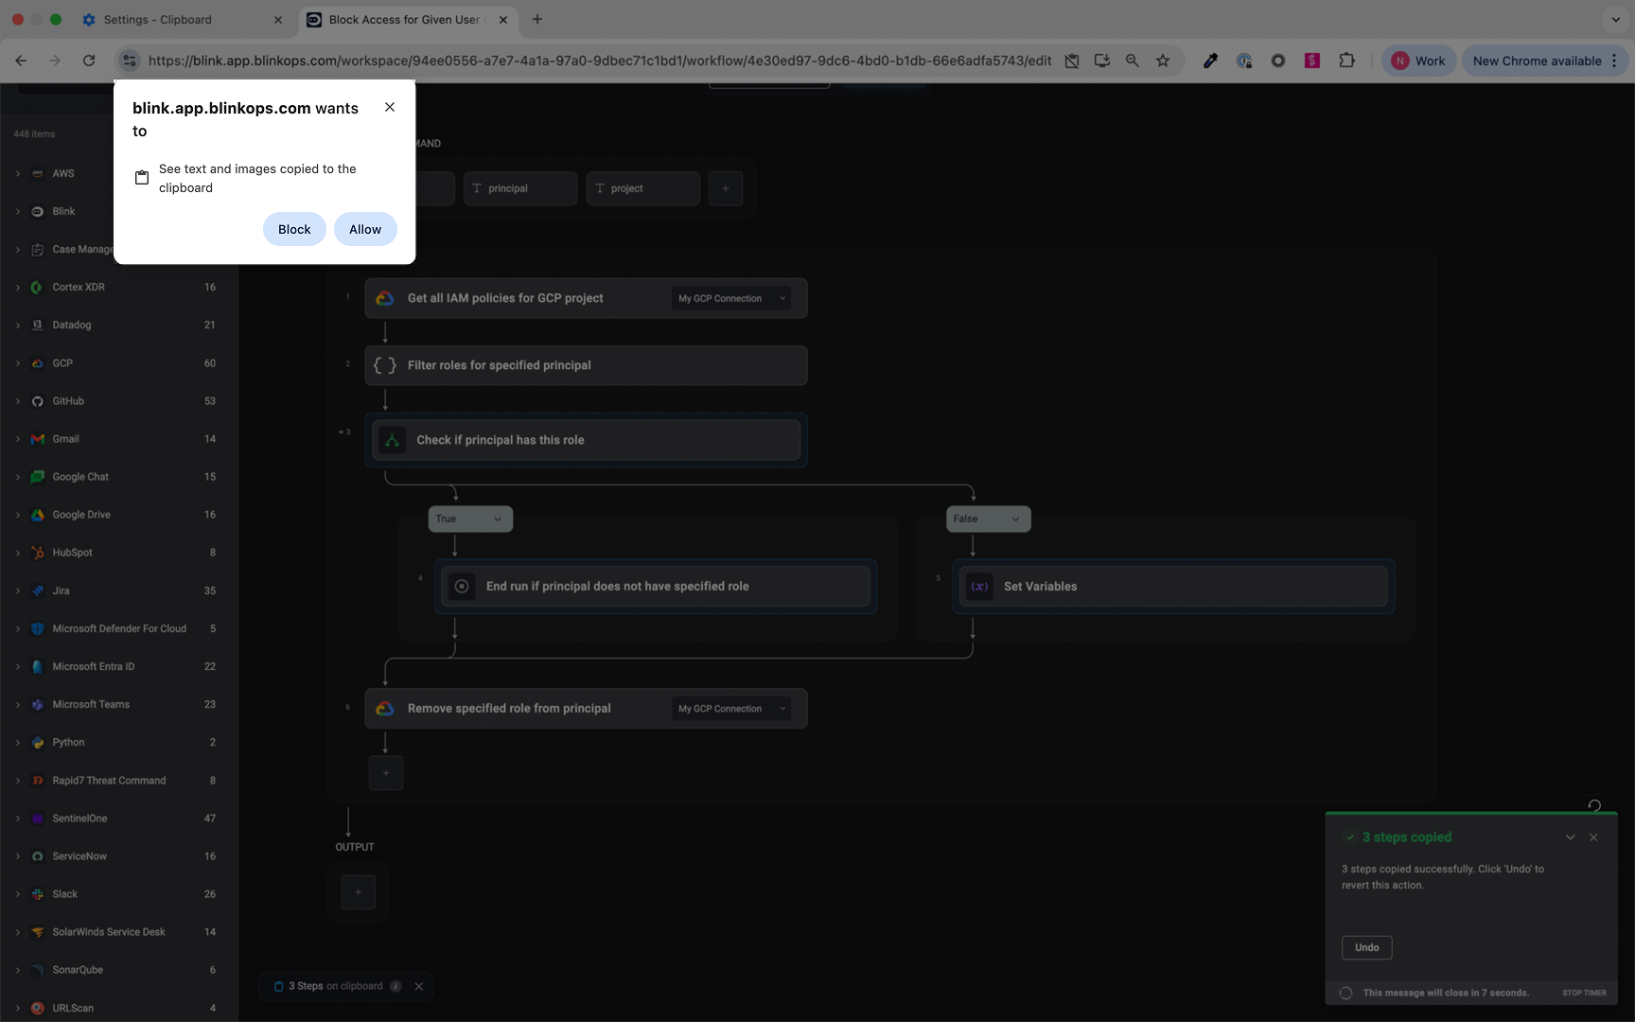
Task: Click the Microsoft Entra ID icon
Action: click(38, 666)
